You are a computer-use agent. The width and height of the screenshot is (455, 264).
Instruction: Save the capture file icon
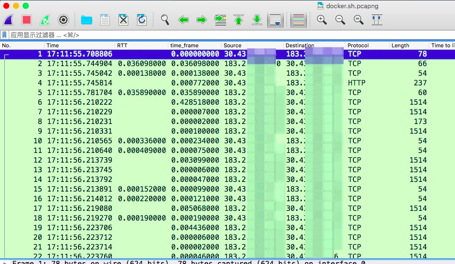105,20
